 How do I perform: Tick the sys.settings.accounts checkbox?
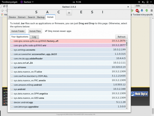[12, 50]
